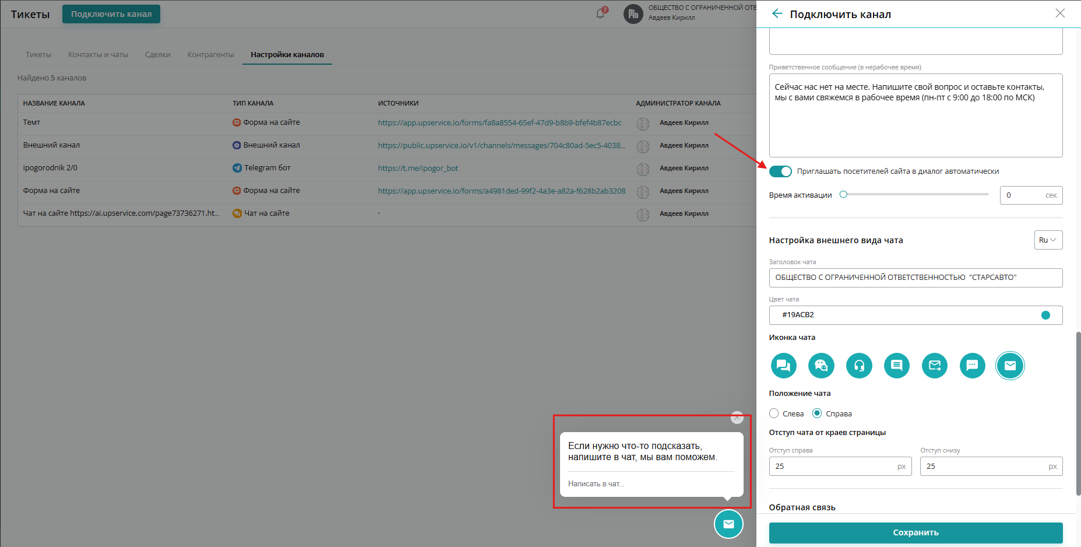Click administrator avatar in Внешний канал row
Viewport: 1081px width, 547px height.
click(x=643, y=146)
